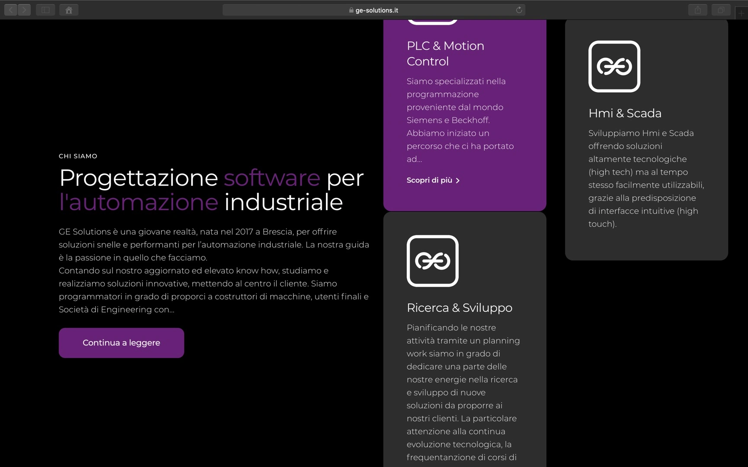
Task: Open the Scopri di più link
Action: (433, 180)
